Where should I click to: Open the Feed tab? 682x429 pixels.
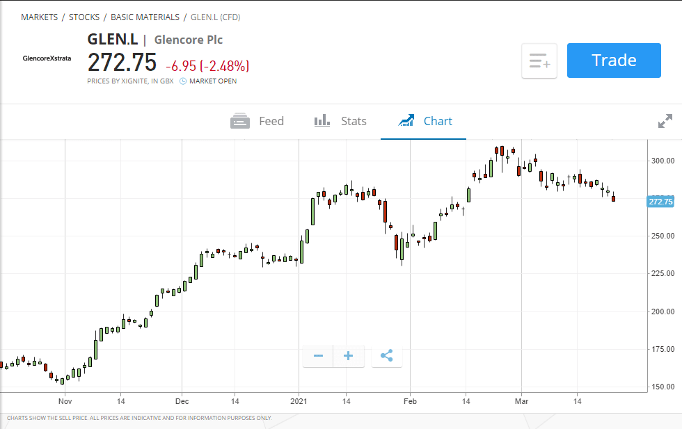257,121
